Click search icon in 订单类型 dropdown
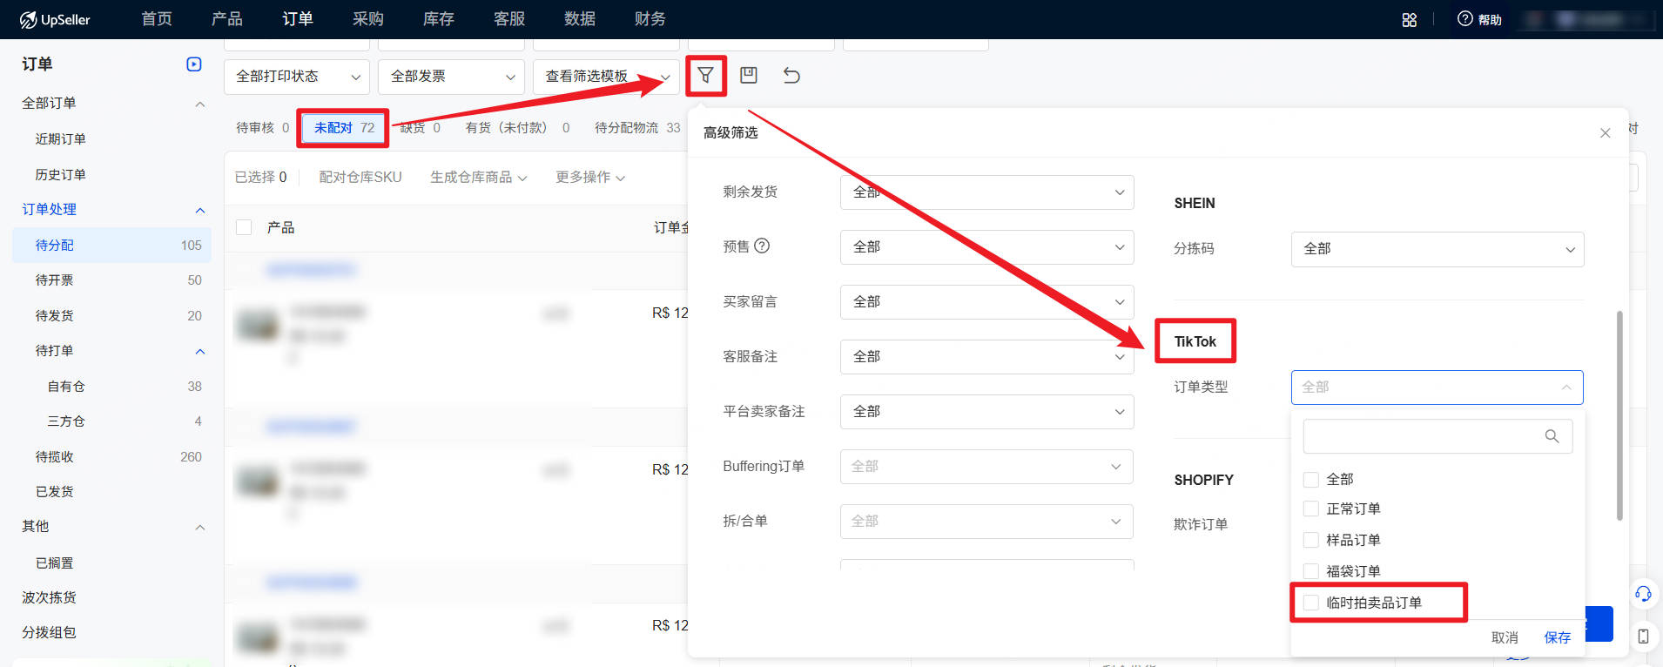The height and width of the screenshot is (667, 1663). pyautogui.click(x=1552, y=436)
